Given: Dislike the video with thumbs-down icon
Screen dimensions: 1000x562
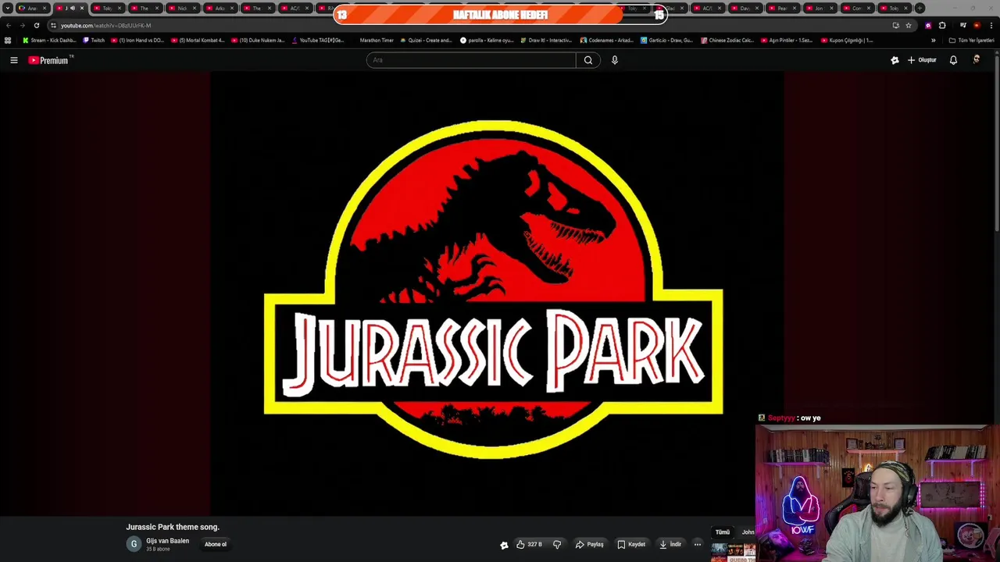Looking at the screenshot, I should pyautogui.click(x=557, y=544).
